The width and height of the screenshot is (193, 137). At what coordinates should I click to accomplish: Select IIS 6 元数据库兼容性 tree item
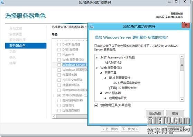coord(127,83)
